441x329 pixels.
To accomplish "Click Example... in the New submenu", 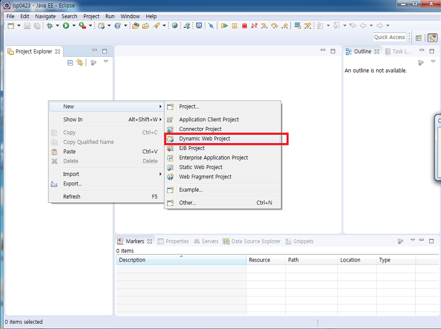I will point(223,190).
